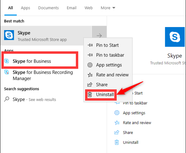The image size is (186, 153).
Task: Click the blue trash icon in preview pane
Action: [117, 142]
